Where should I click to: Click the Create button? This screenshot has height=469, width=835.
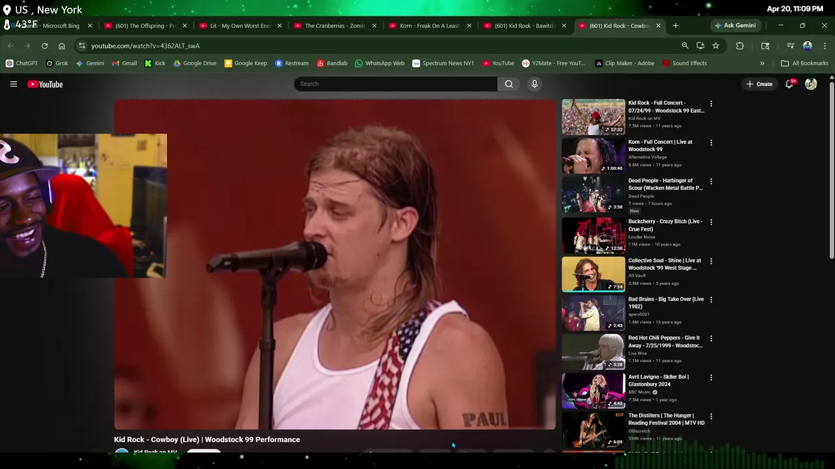click(759, 84)
